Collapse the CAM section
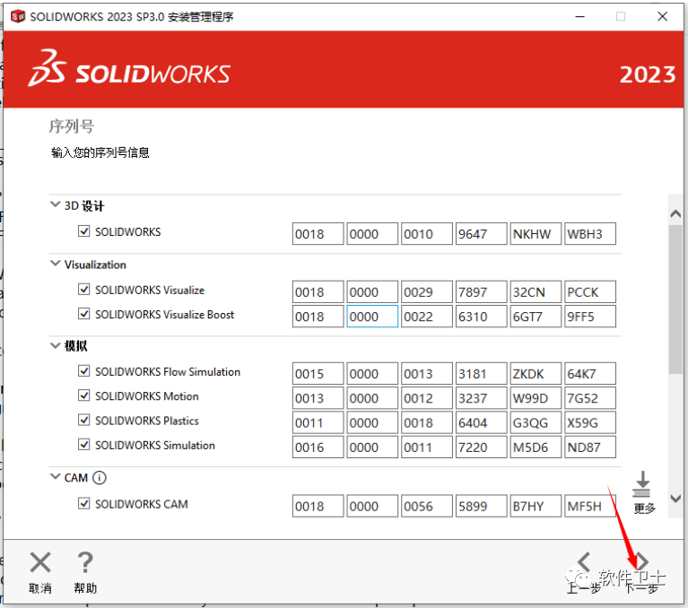The height and width of the screenshot is (608, 688). point(56,476)
